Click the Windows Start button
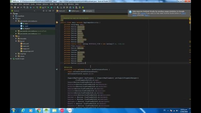Viewport: 201px width, 113px height. (13, 110)
